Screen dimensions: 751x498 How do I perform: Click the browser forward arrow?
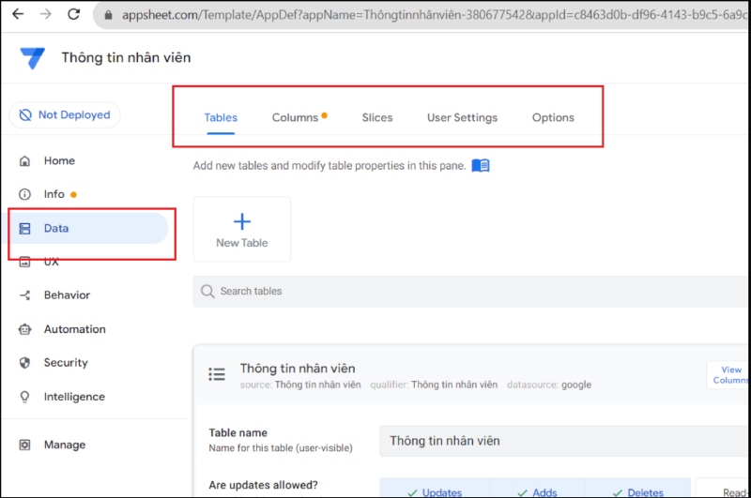[45, 14]
